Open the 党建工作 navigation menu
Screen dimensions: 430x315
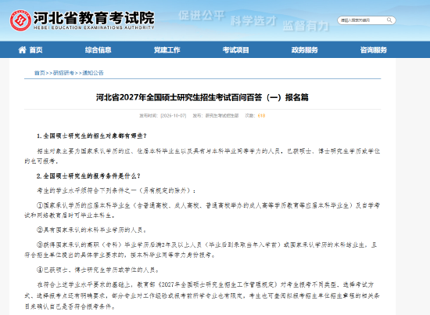pos(167,49)
